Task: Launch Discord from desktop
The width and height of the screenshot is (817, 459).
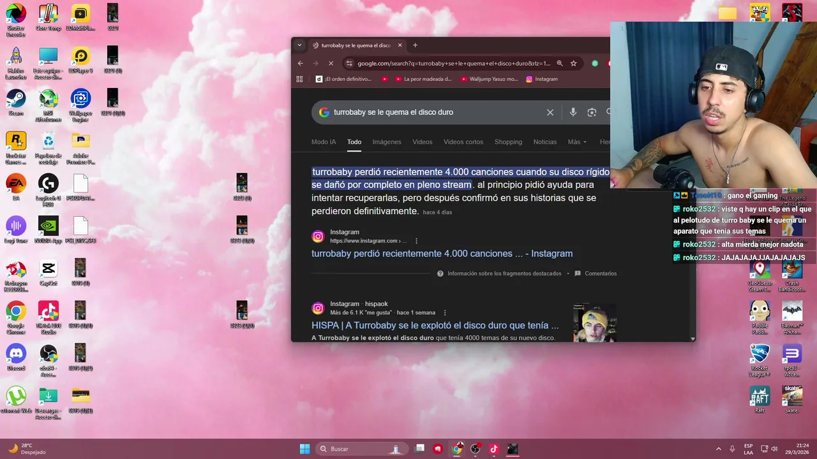Action: click(16, 358)
